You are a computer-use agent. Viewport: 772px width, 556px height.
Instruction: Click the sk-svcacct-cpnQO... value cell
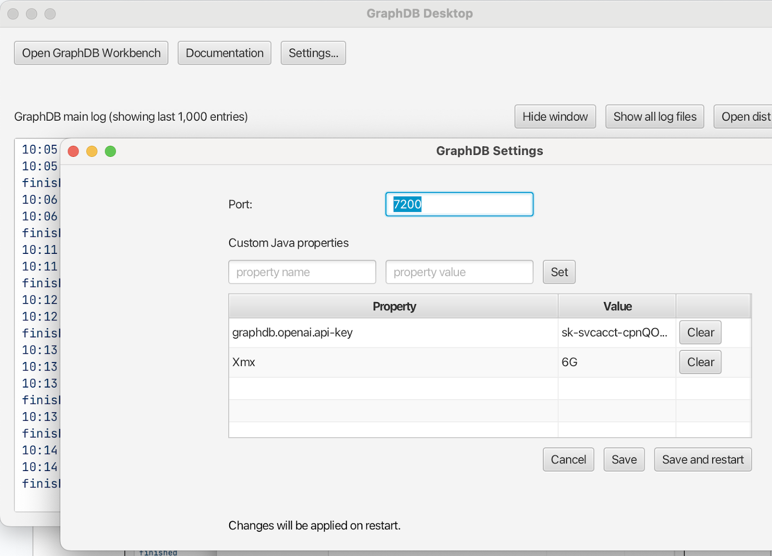(x=617, y=333)
